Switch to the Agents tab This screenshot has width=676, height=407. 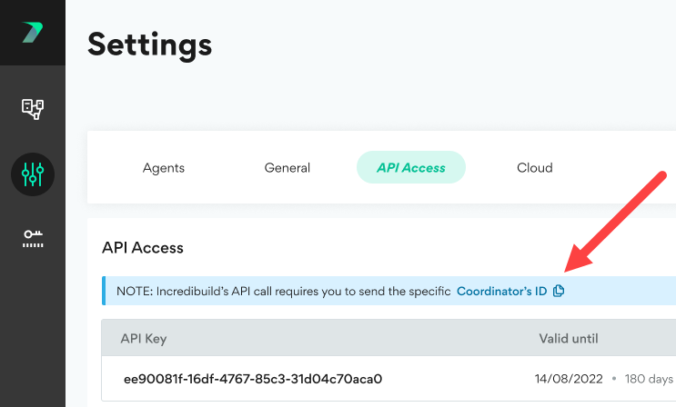[x=164, y=168]
